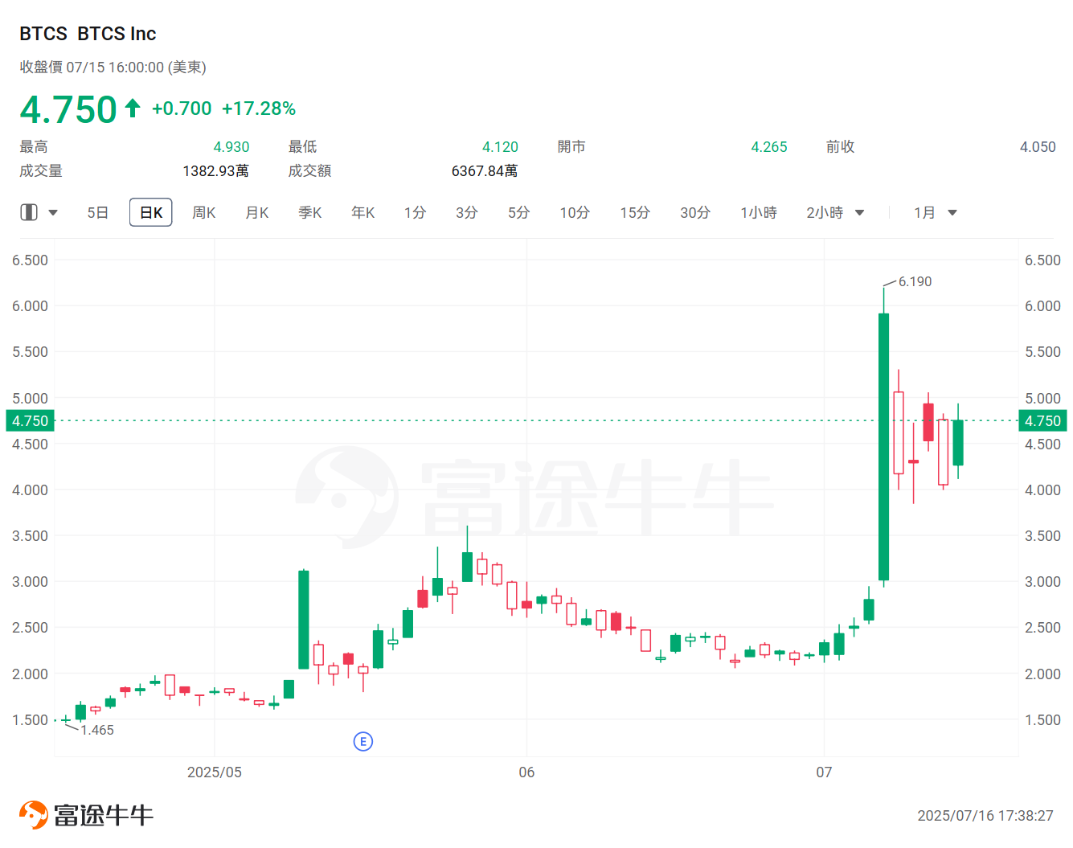
Task: Open the 2小時 interval dropdown arrow
Action: pos(859,213)
